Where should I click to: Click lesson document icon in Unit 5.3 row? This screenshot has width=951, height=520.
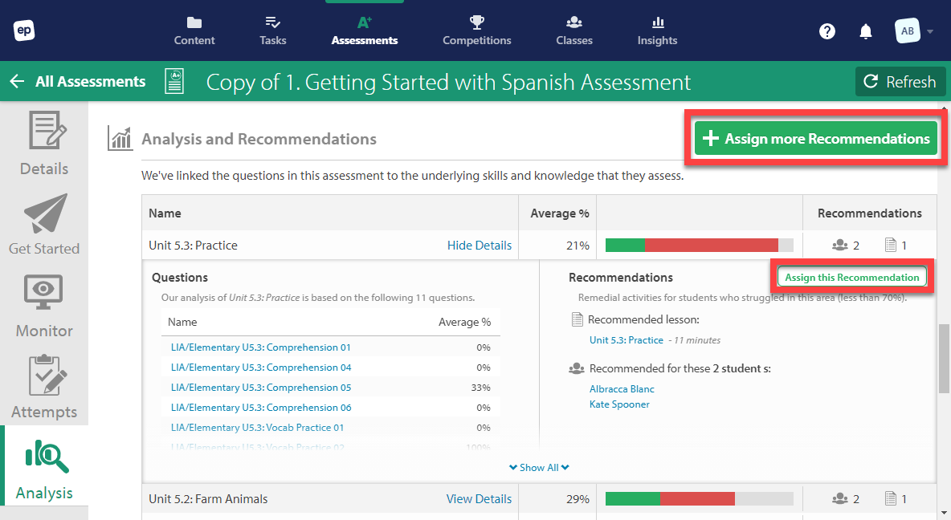coord(890,245)
